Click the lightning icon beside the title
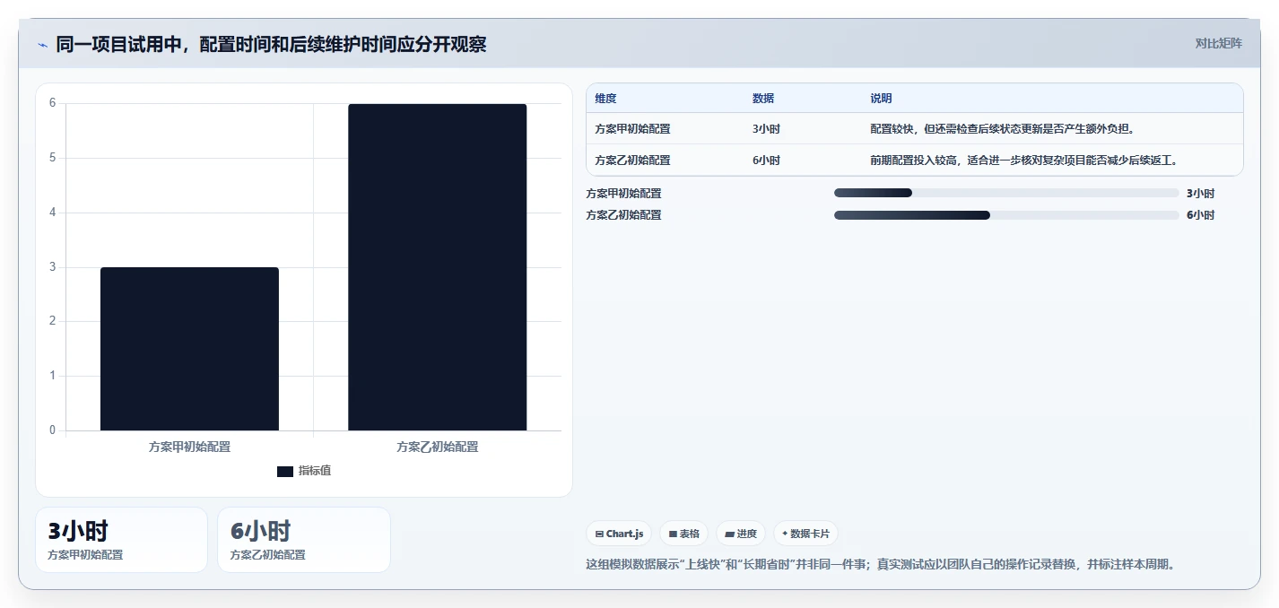Screen dimensions: 1279x608 click(42, 44)
